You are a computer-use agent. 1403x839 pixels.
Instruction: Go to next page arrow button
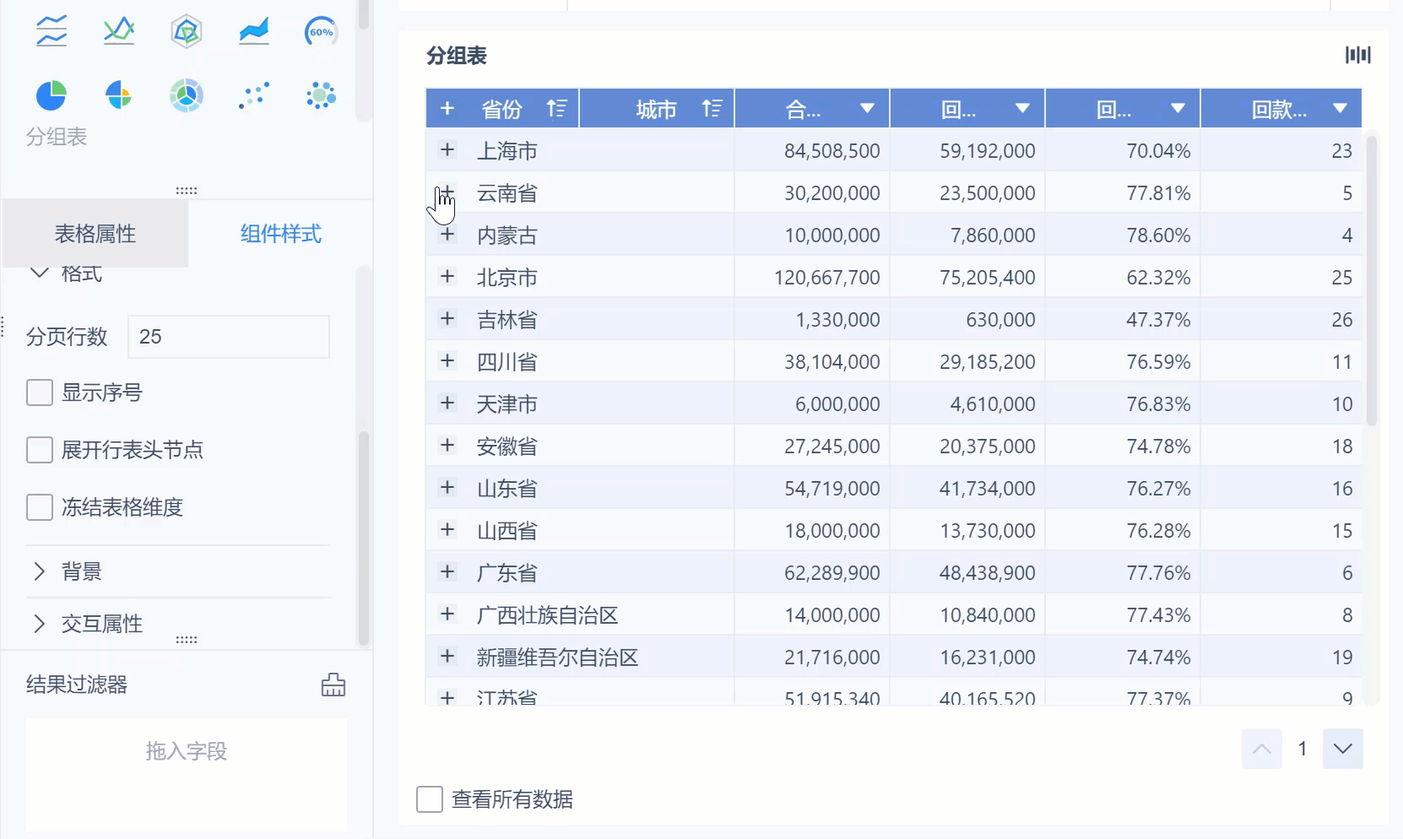pyautogui.click(x=1343, y=749)
